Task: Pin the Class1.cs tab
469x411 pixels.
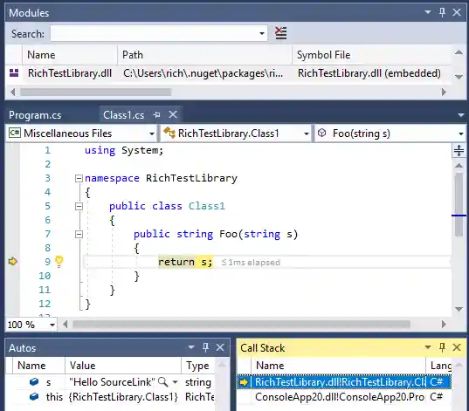Action: click(156, 115)
